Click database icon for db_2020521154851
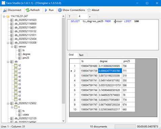The height and width of the screenshot is (129, 161). [12, 28]
